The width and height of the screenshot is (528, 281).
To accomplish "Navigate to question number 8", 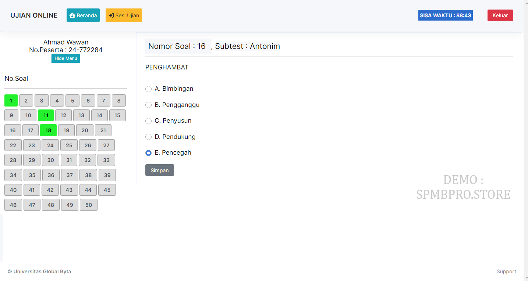I will click(119, 101).
